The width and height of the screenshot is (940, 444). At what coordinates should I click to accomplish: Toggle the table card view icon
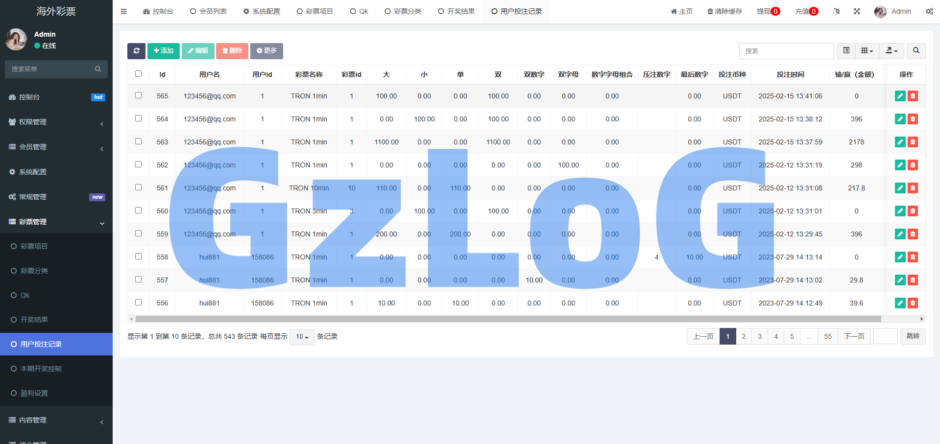pos(846,51)
